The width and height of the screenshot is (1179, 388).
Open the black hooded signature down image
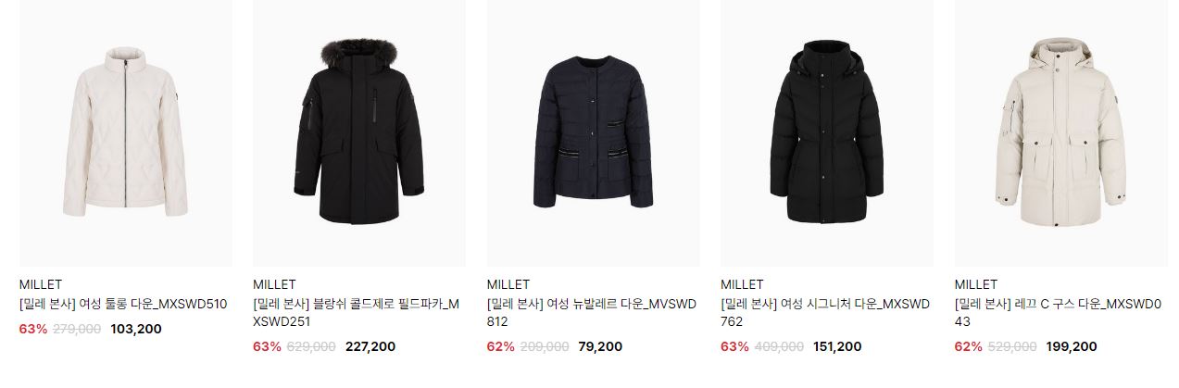827,133
